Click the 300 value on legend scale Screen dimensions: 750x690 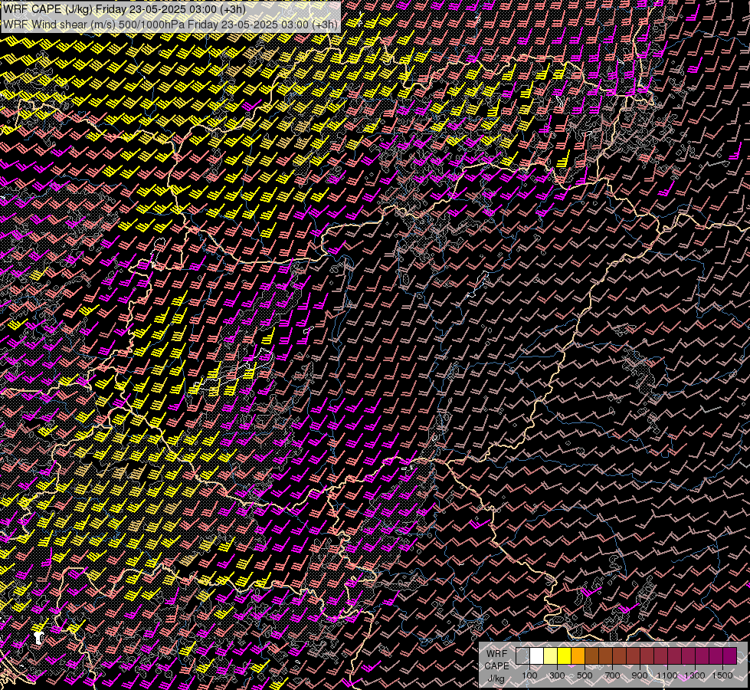point(557,675)
